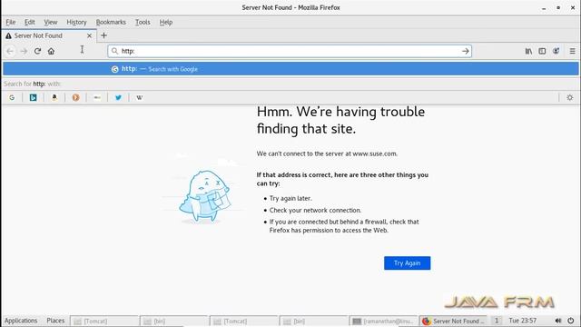Screen dimensions: 581x327
Task: Search with Bing one-off engine icon
Action: pos(33,97)
